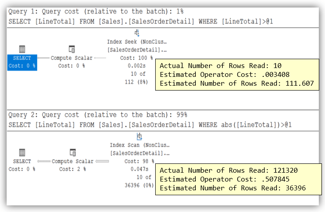Click the tooltip showing Actual Rows Read: 121320

point(237,179)
